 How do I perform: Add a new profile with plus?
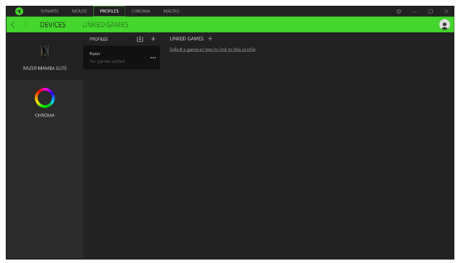pos(153,39)
